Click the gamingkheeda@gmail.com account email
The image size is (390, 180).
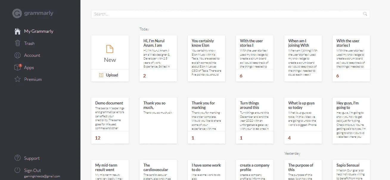[x=42, y=176]
